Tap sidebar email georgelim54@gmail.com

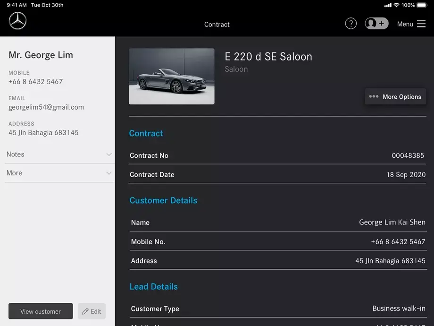(46, 107)
